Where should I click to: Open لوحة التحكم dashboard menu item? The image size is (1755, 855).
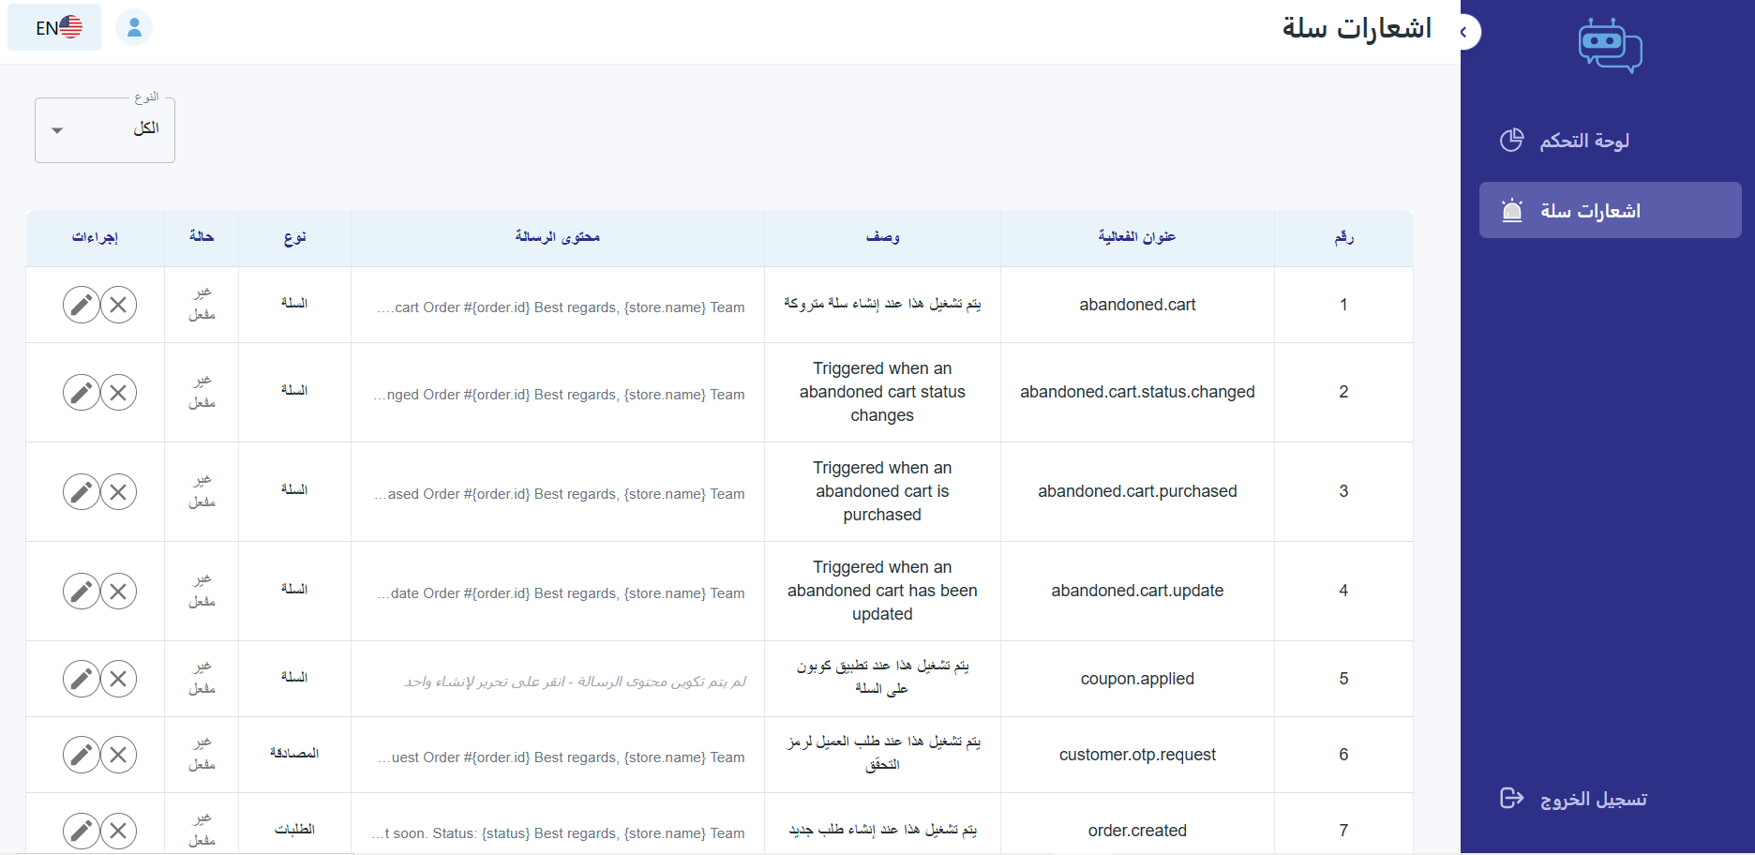1610,141
